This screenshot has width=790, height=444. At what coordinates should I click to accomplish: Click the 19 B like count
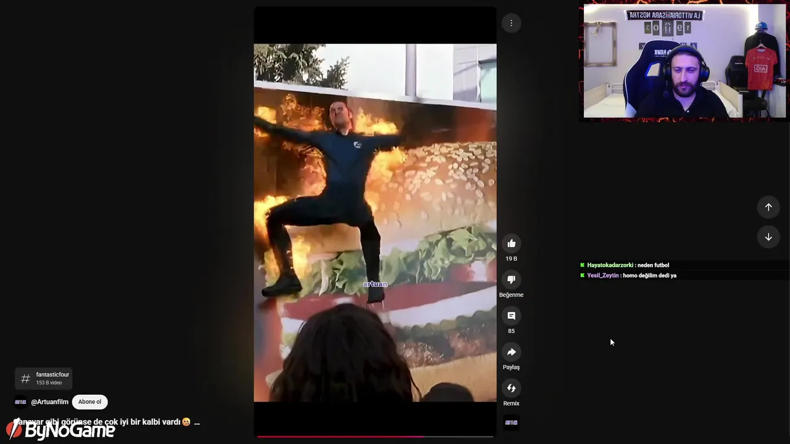click(511, 259)
